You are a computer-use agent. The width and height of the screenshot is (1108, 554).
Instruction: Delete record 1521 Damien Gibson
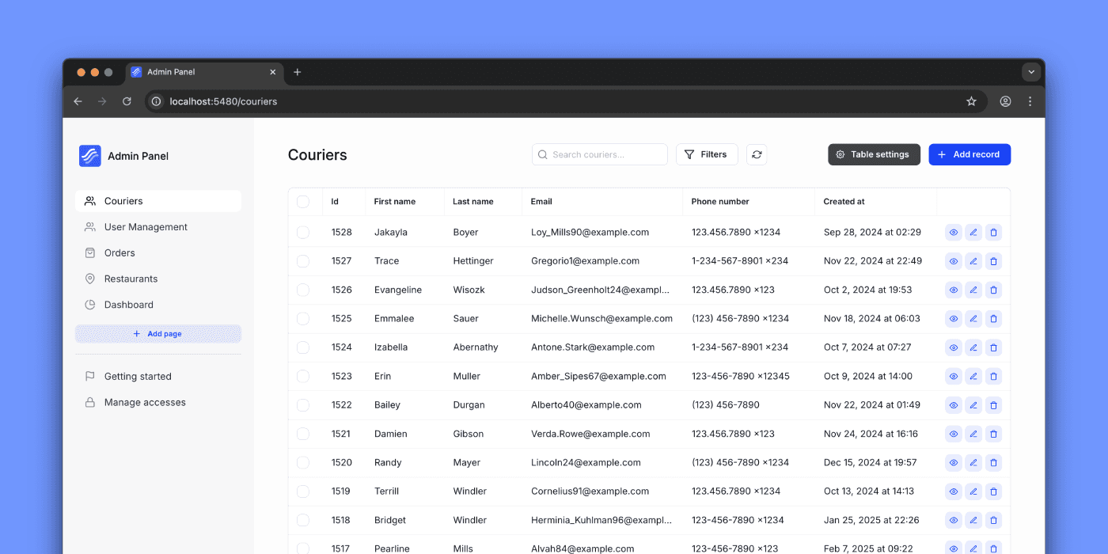(993, 434)
